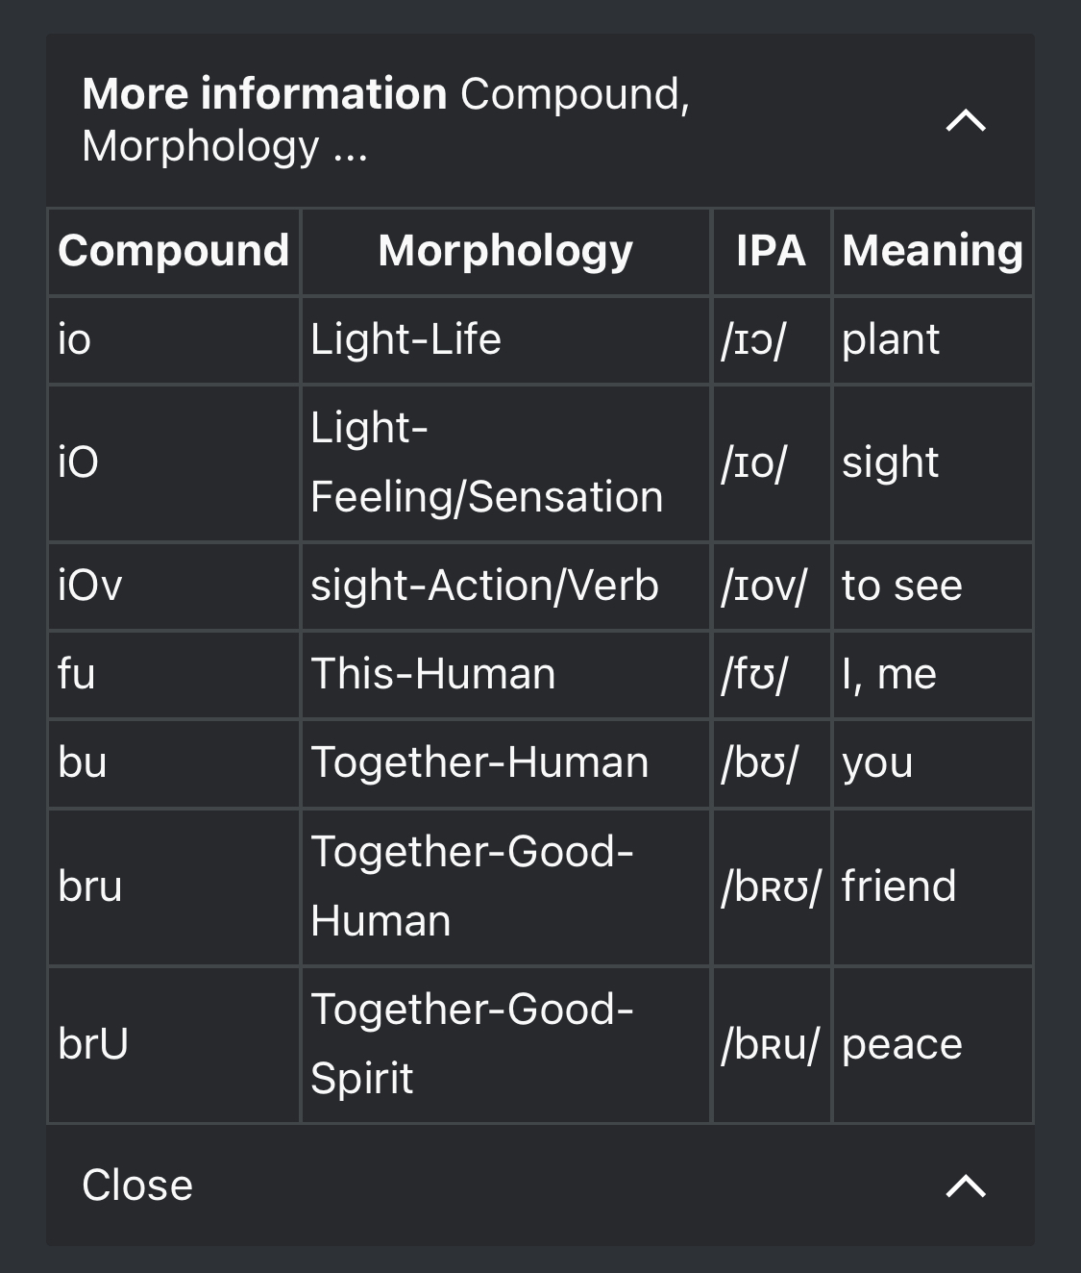The height and width of the screenshot is (1273, 1081).
Task: Click the bottom Close chevron arrow
Action: (x=966, y=1186)
